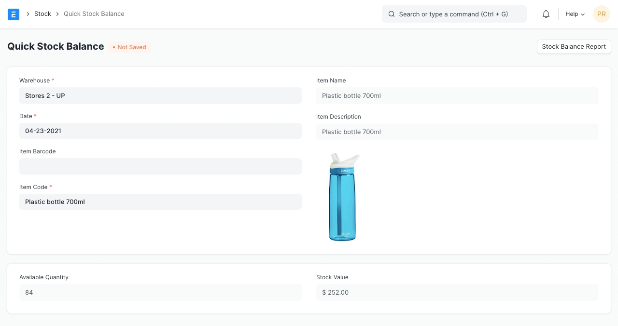
Task: Click the magnifier icon in search bar
Action: coord(392,14)
